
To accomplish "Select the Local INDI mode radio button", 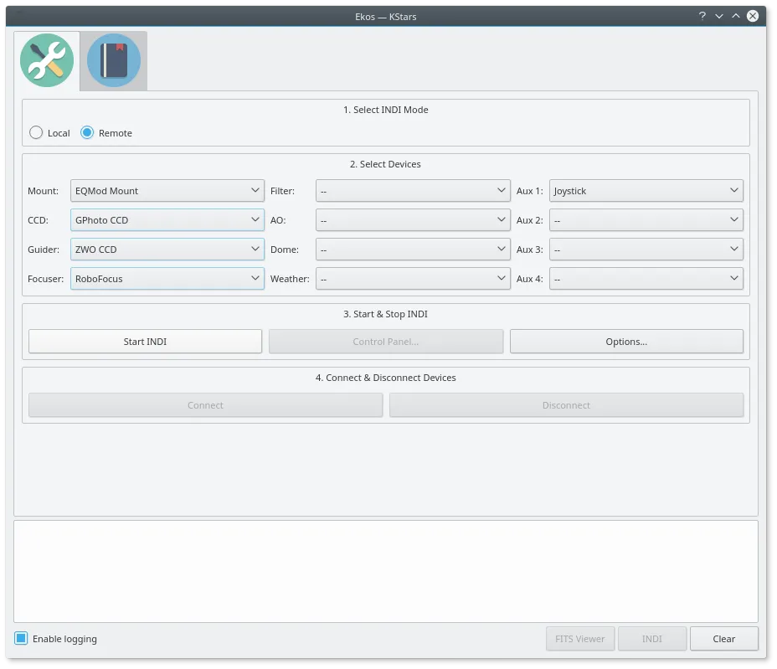I will (x=36, y=133).
